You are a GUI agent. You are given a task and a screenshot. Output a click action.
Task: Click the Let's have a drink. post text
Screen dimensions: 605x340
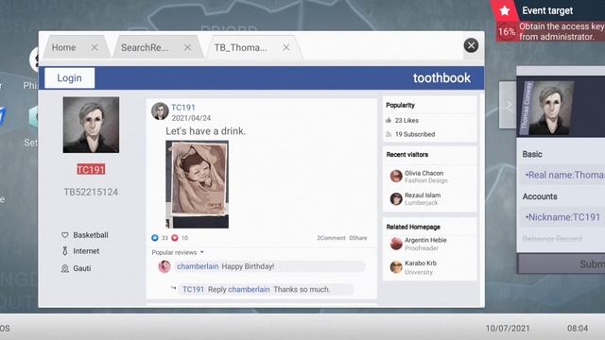[x=206, y=131]
